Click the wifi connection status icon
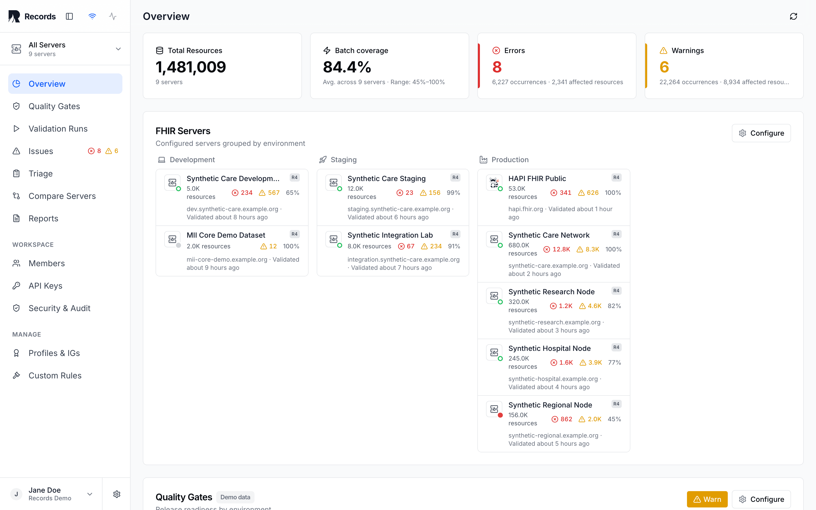This screenshot has height=510, width=816. (92, 16)
